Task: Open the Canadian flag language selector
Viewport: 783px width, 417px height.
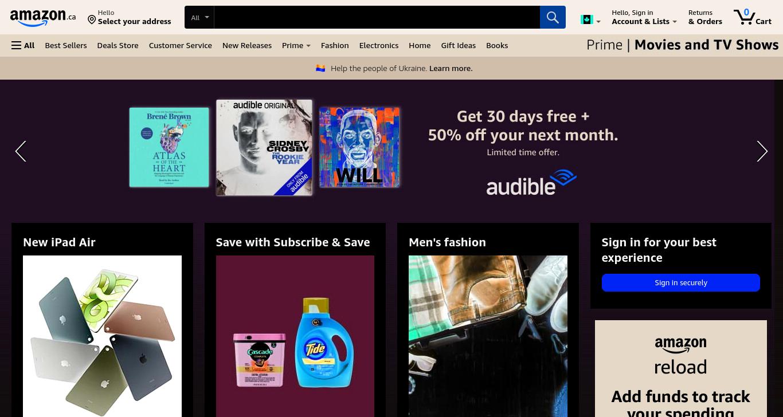Action: [x=590, y=20]
